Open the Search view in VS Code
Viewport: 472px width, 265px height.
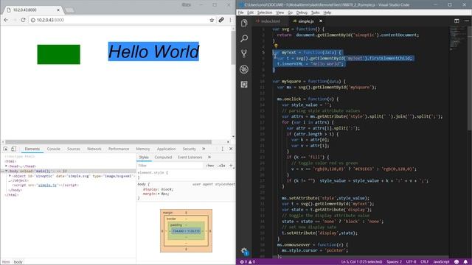tap(244, 38)
